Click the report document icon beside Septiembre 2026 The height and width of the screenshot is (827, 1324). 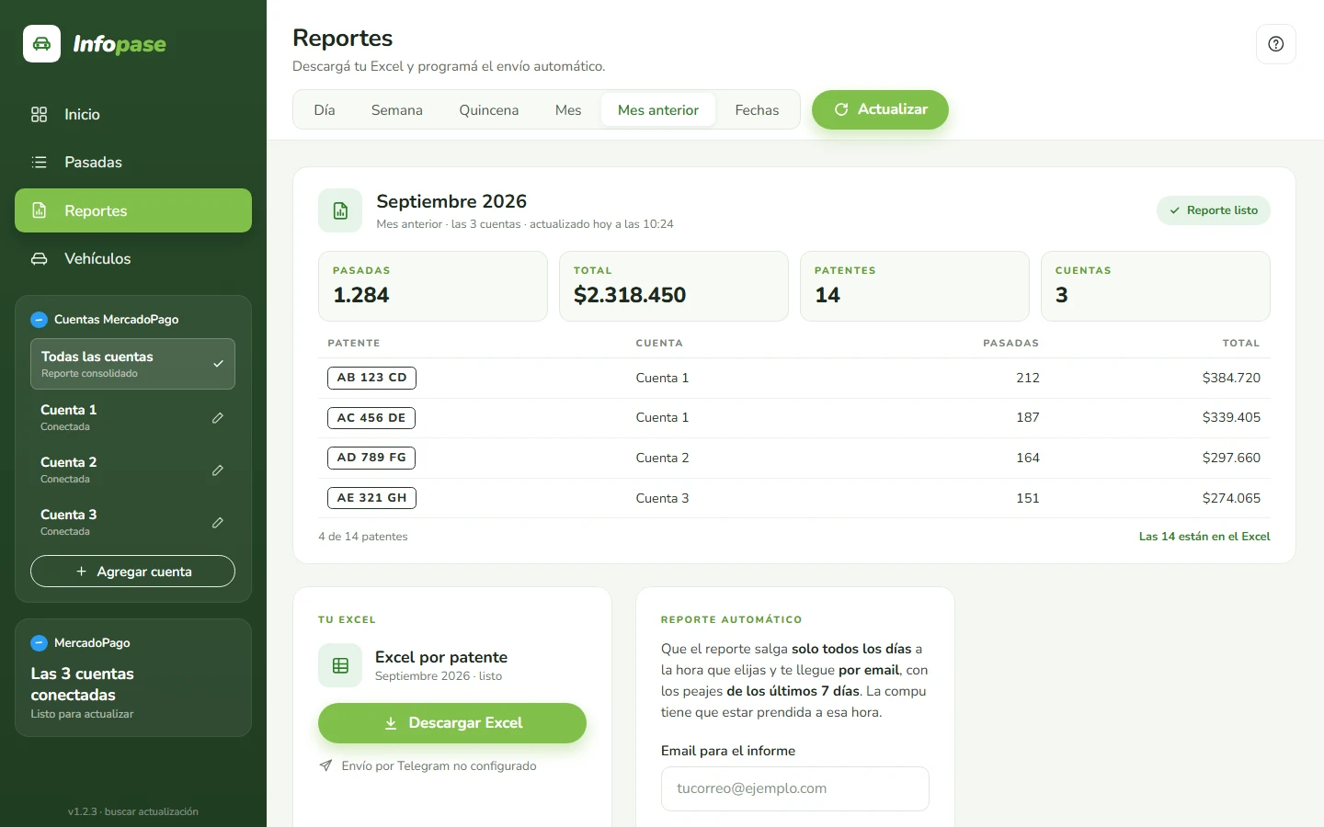(x=340, y=210)
